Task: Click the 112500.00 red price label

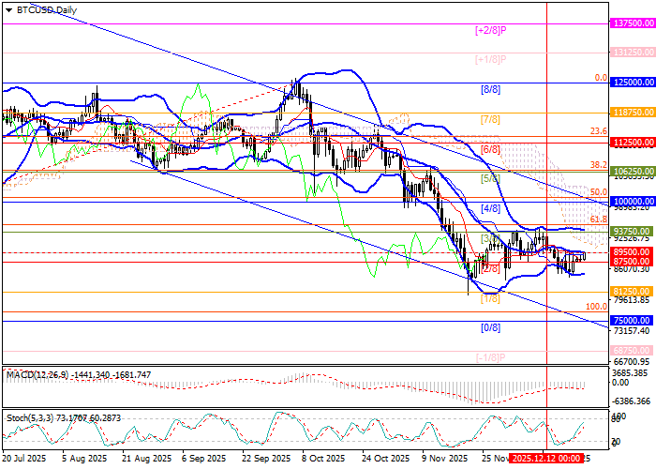Action: (x=631, y=143)
